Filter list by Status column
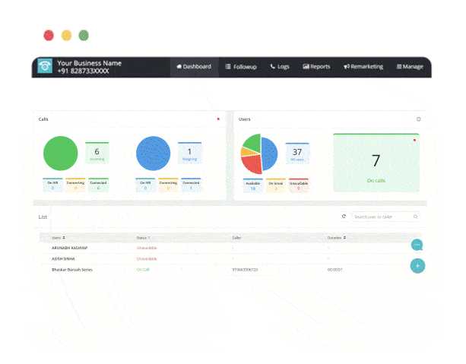Image resolution: width=466 pixels, height=364 pixels. (142, 237)
